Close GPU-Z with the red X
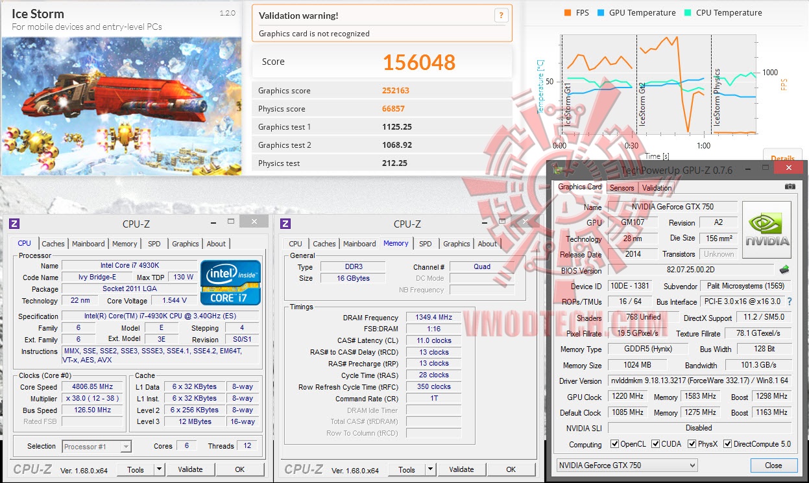 788,168
